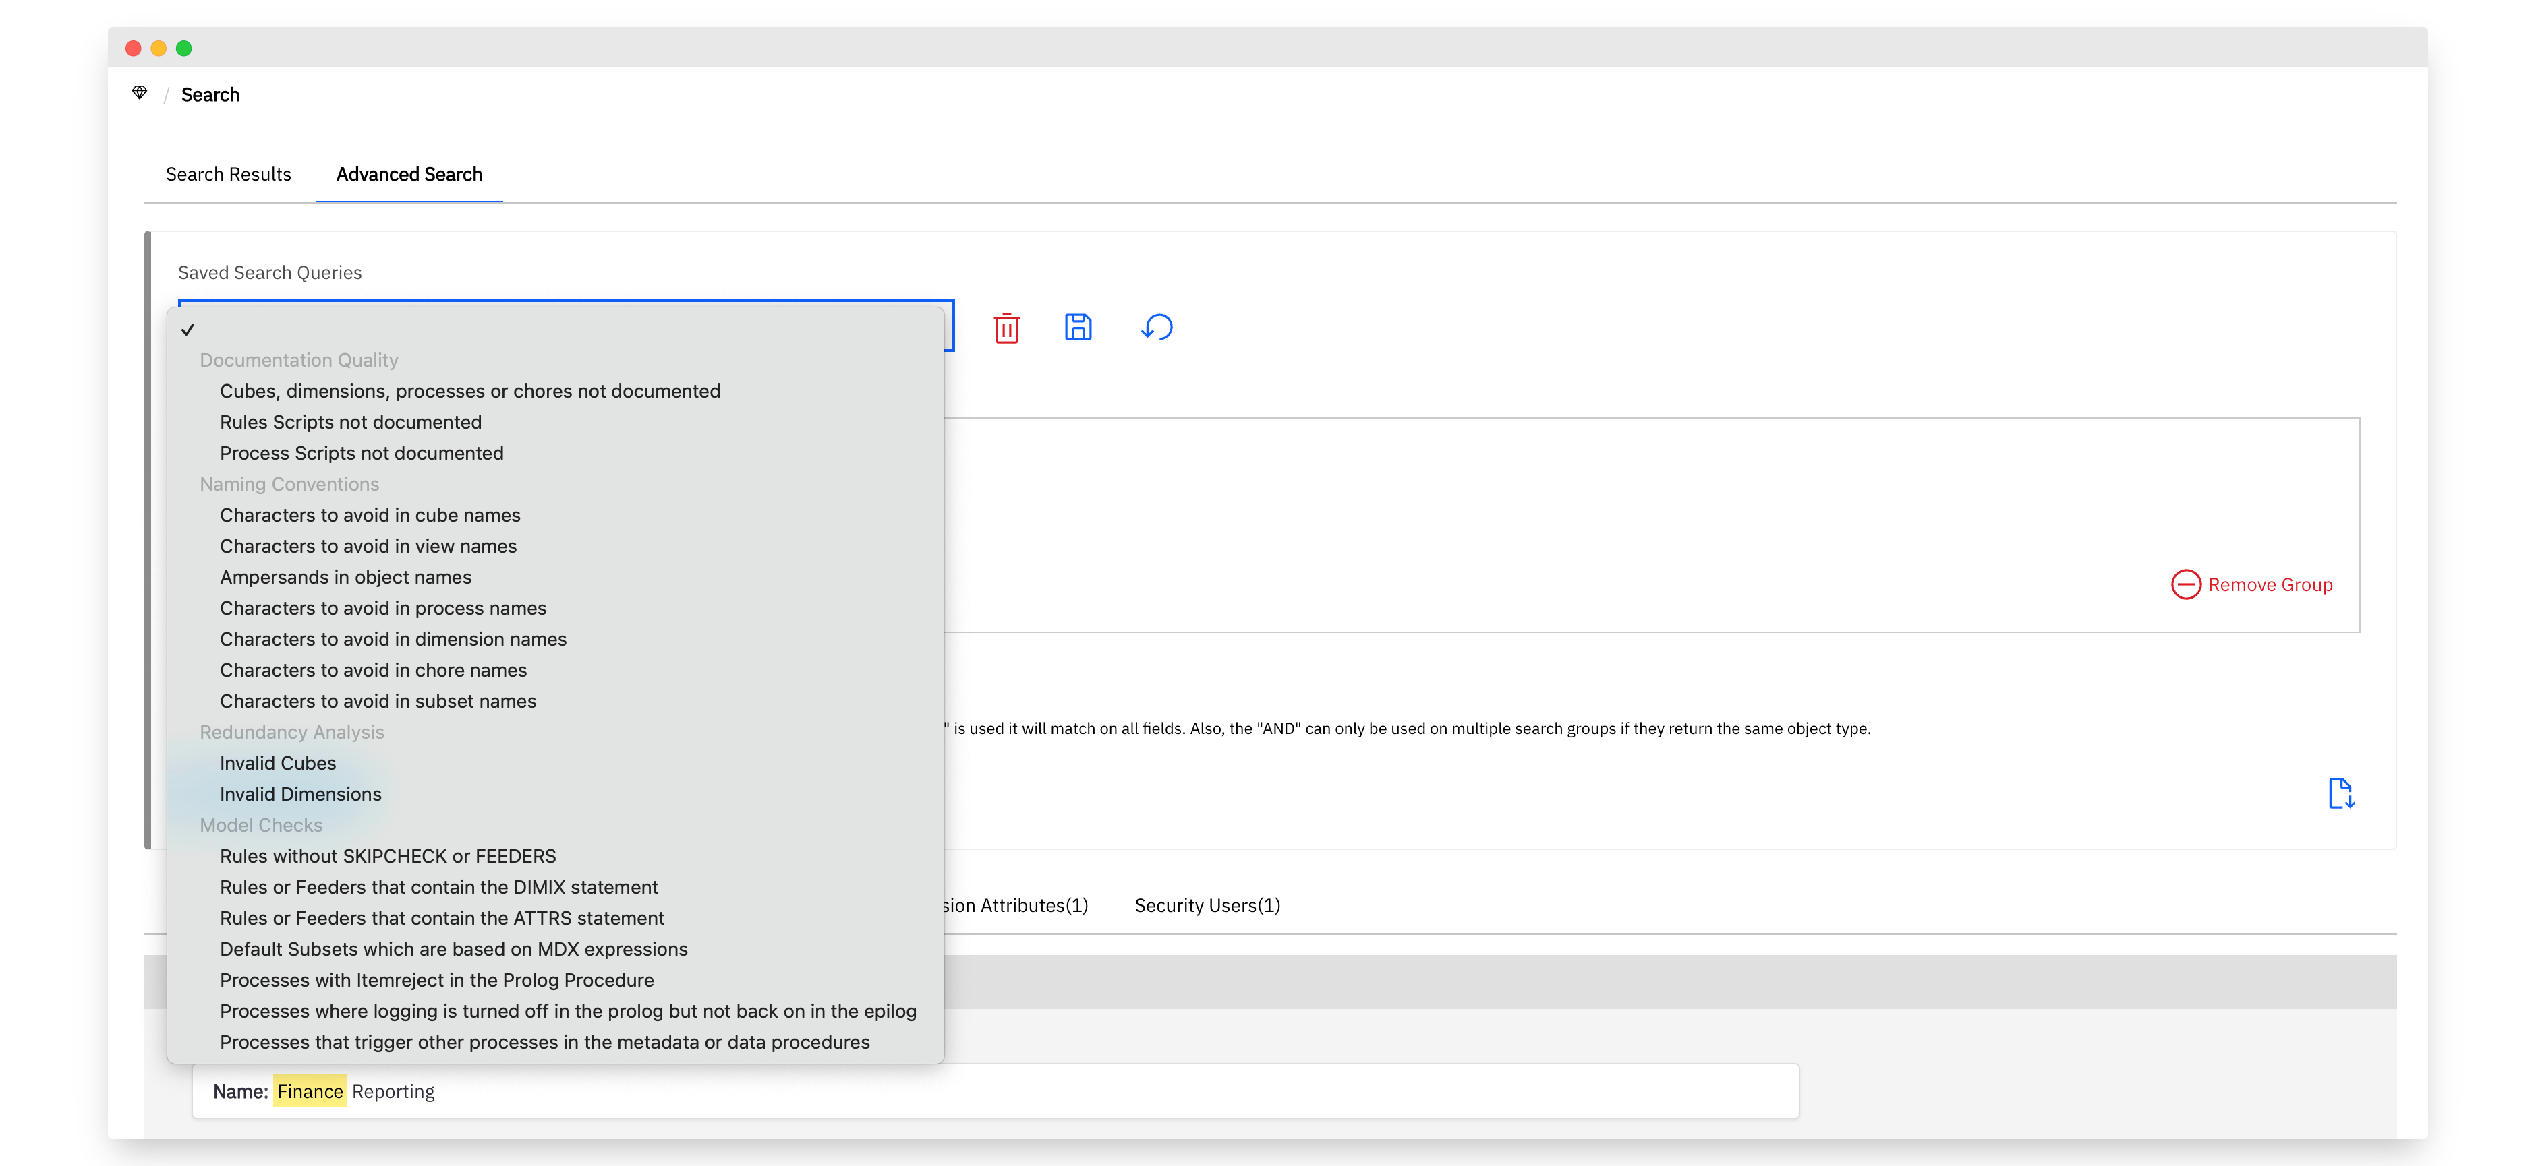This screenshot has height=1166, width=2536.
Task: Click the Finance Reporting result row
Action: click(x=996, y=1091)
